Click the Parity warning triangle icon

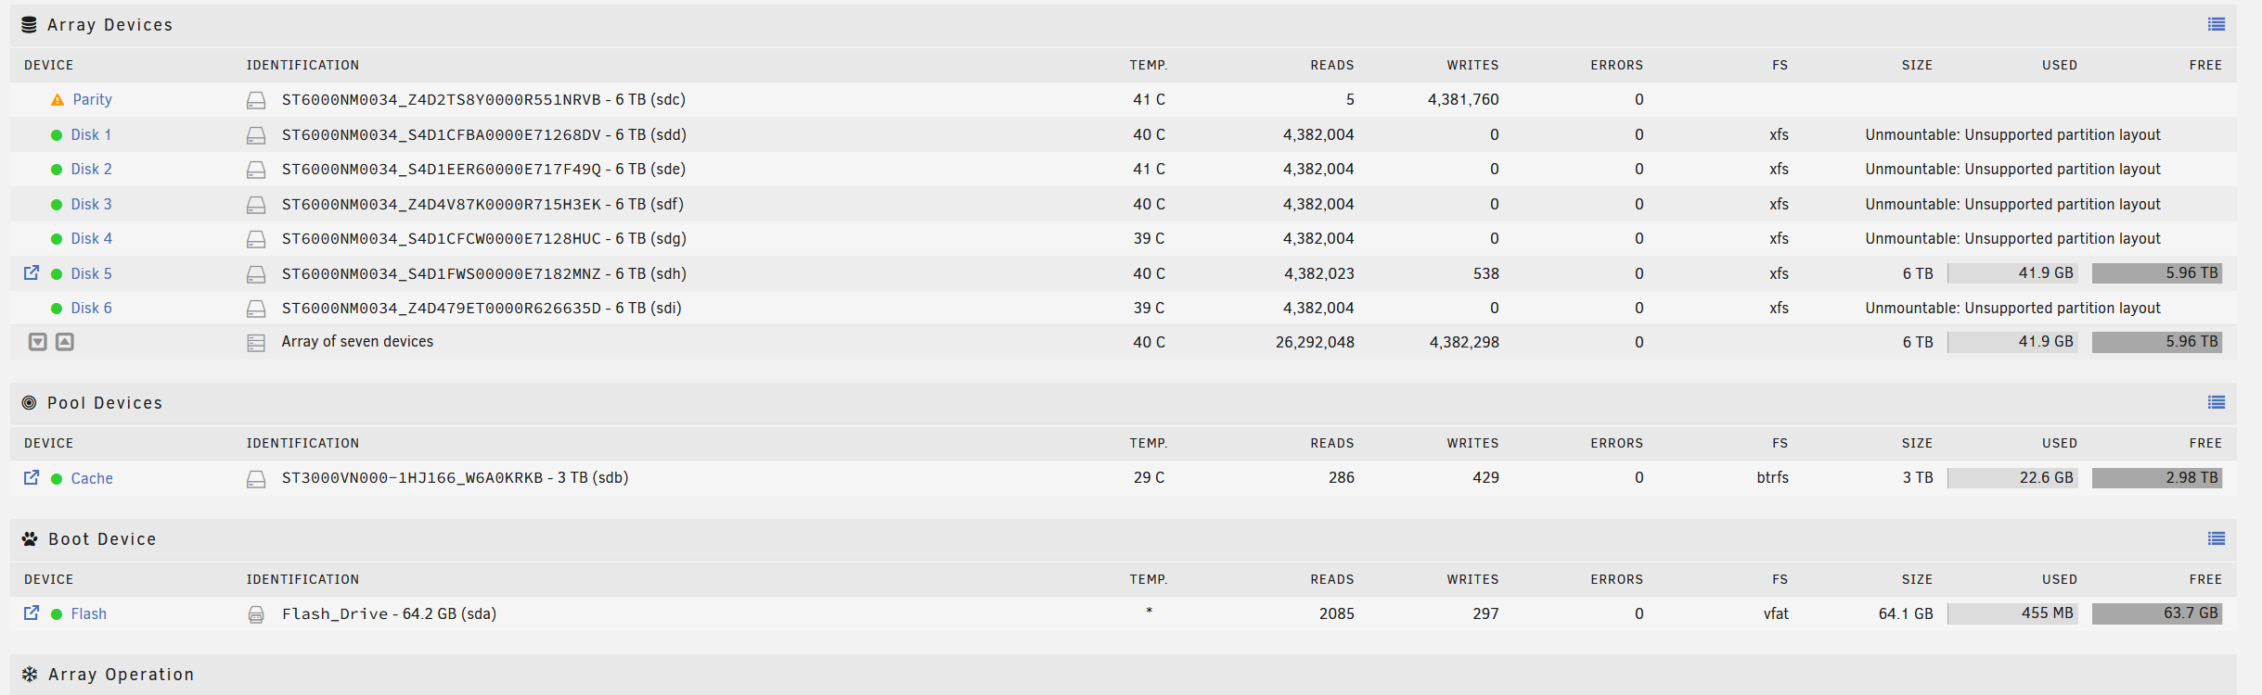pos(58,99)
